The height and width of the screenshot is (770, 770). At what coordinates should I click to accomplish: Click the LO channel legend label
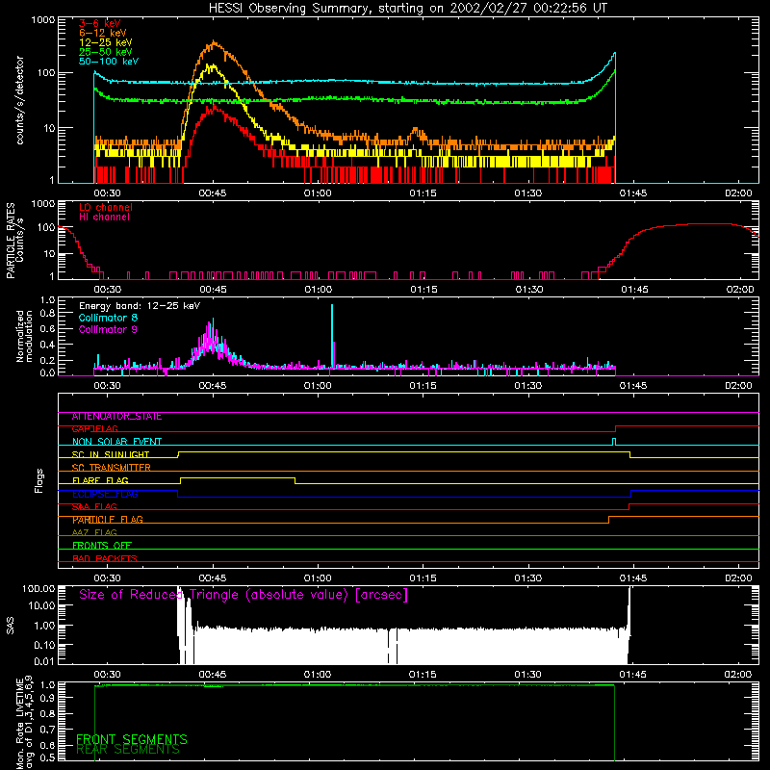pos(106,207)
